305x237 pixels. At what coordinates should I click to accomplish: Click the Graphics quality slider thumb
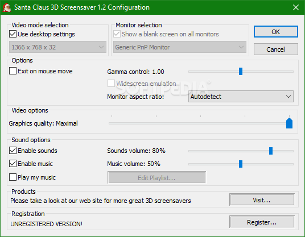pos(289,123)
